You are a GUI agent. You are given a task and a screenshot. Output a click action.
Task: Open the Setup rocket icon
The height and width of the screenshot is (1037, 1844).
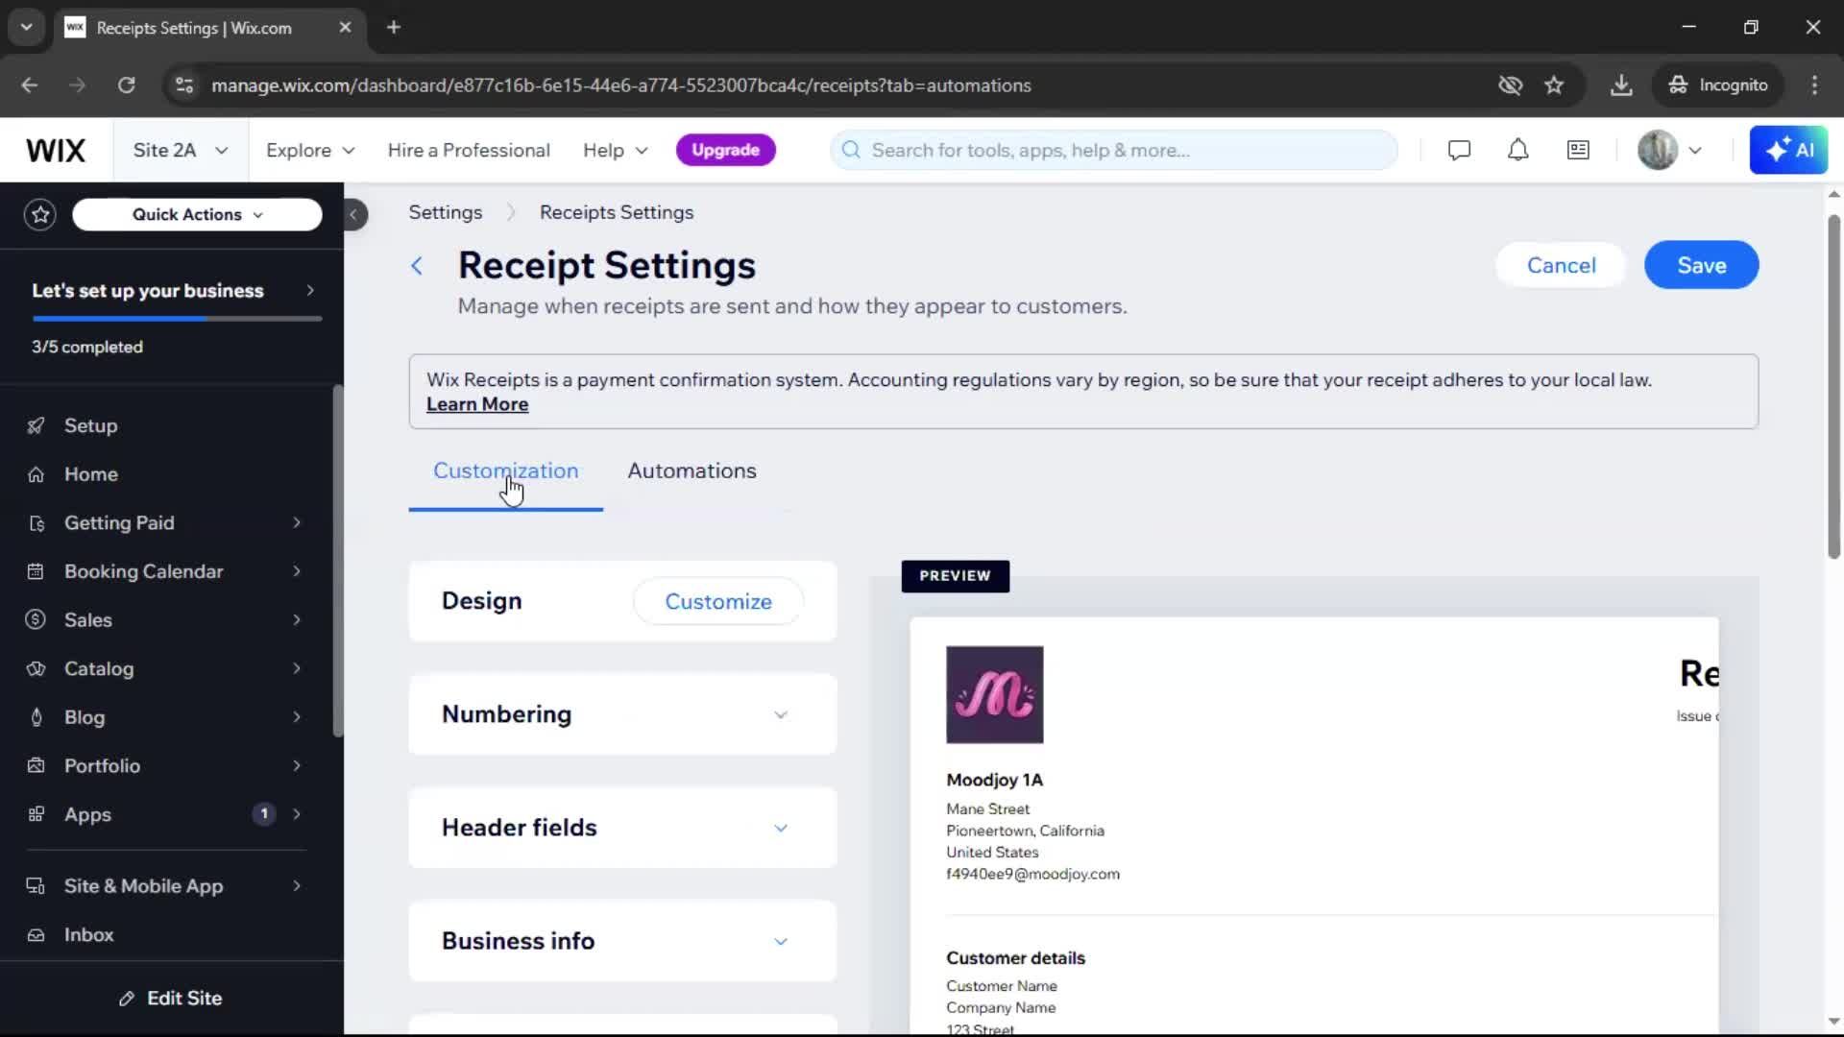coord(36,425)
